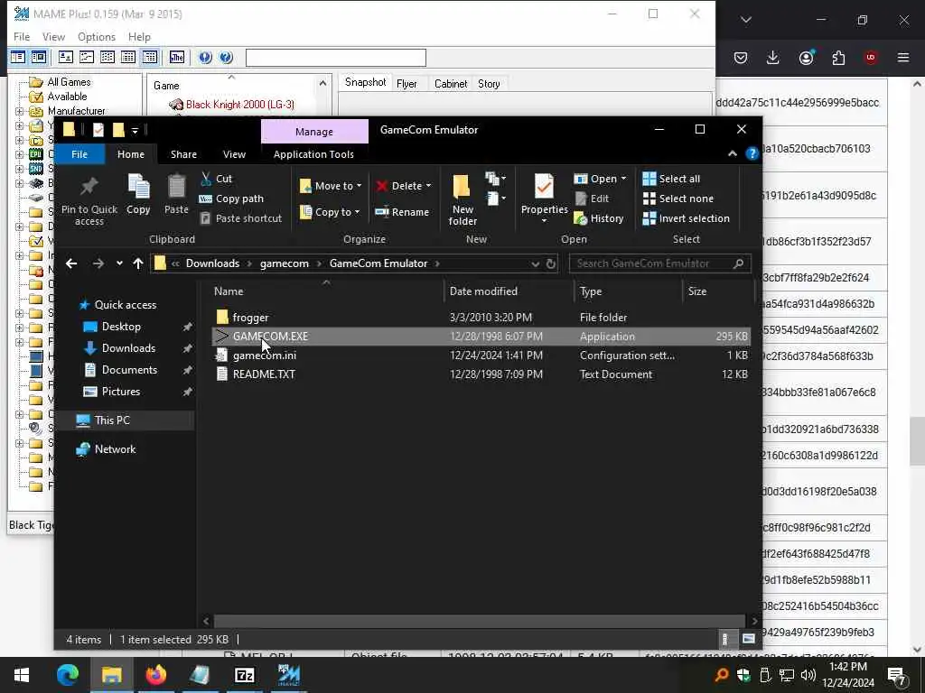Open Customize Quick Access Toolbar dropdown
Viewport: 925px width, 693px height.
coord(135,130)
